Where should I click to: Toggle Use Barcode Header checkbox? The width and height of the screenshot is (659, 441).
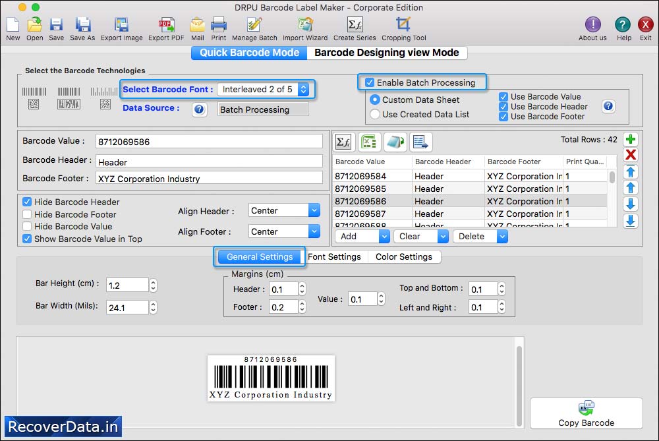point(503,107)
